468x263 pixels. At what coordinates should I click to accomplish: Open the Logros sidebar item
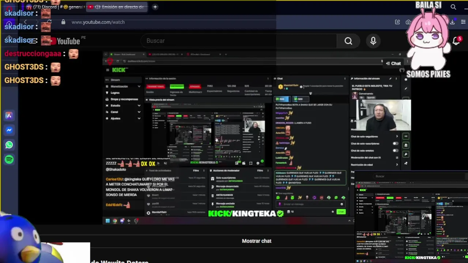[115, 93]
